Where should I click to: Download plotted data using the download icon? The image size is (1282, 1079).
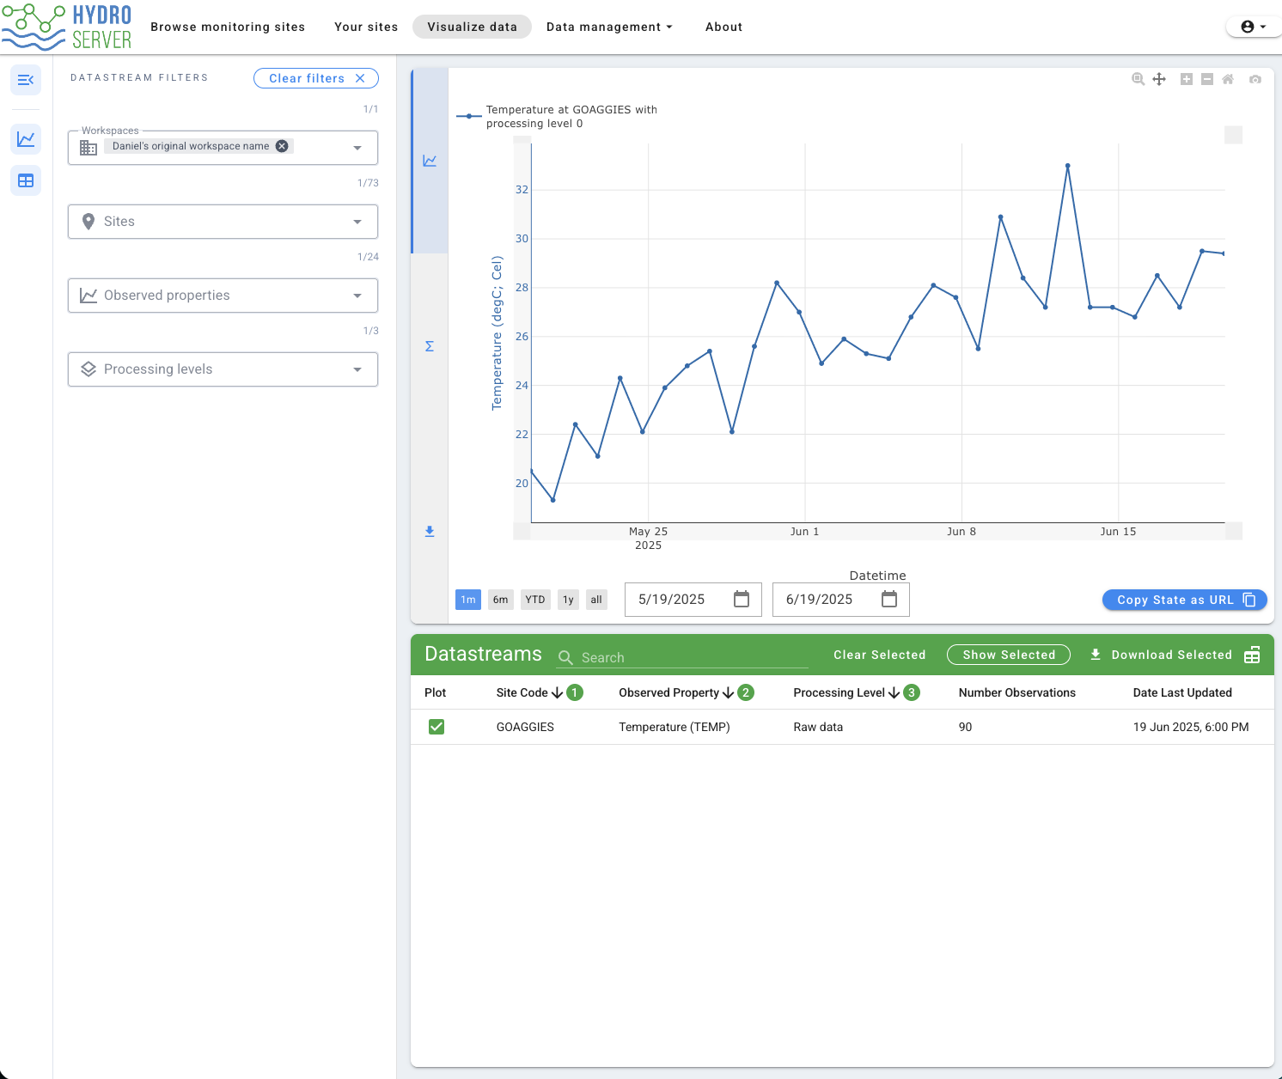(430, 532)
